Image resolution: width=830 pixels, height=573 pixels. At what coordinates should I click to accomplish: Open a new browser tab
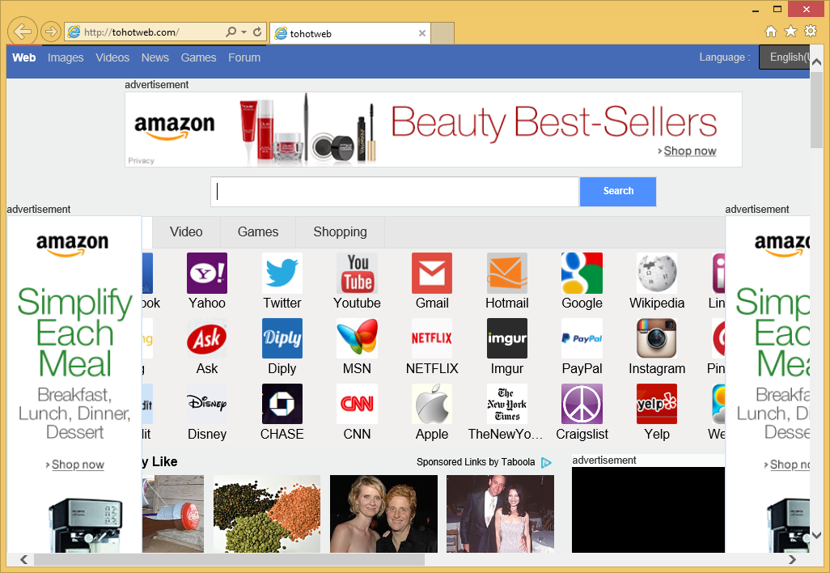[x=443, y=33]
